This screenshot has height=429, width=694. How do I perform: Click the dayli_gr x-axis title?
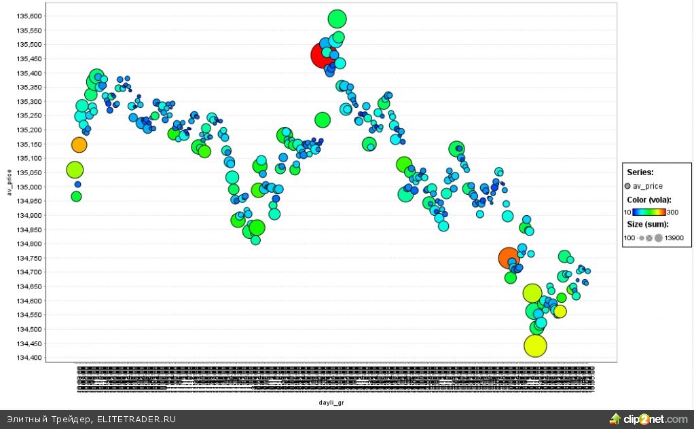pyautogui.click(x=333, y=402)
